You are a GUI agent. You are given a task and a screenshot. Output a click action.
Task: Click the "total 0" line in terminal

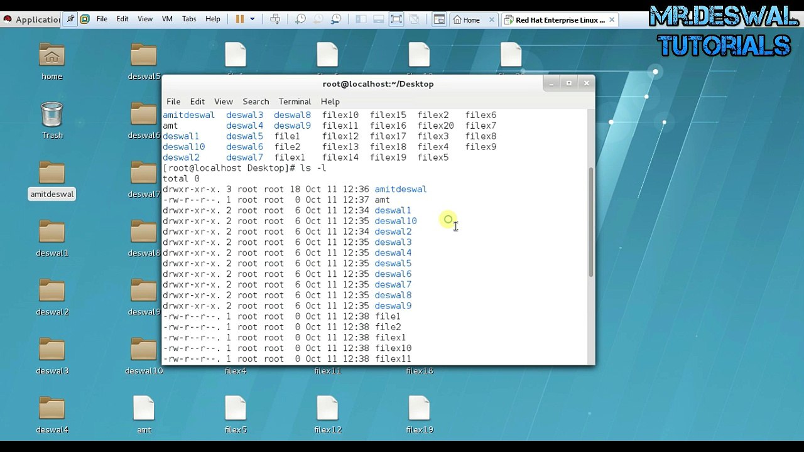(x=181, y=179)
